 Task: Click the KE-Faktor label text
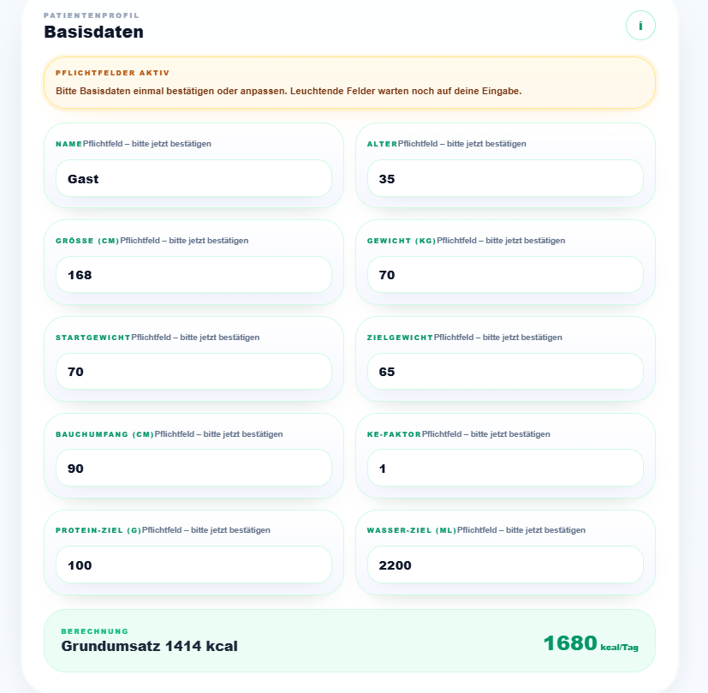[394, 434]
